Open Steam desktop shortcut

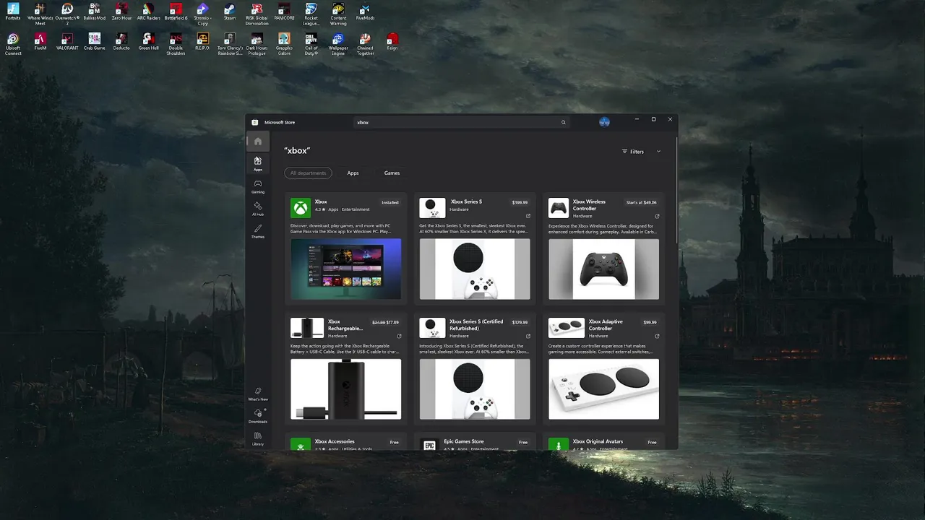[x=230, y=12]
